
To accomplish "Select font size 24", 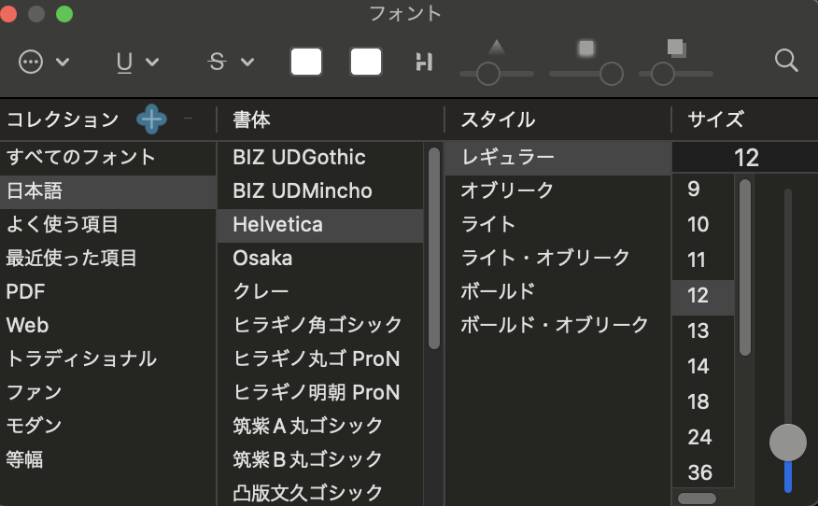I will (x=703, y=438).
